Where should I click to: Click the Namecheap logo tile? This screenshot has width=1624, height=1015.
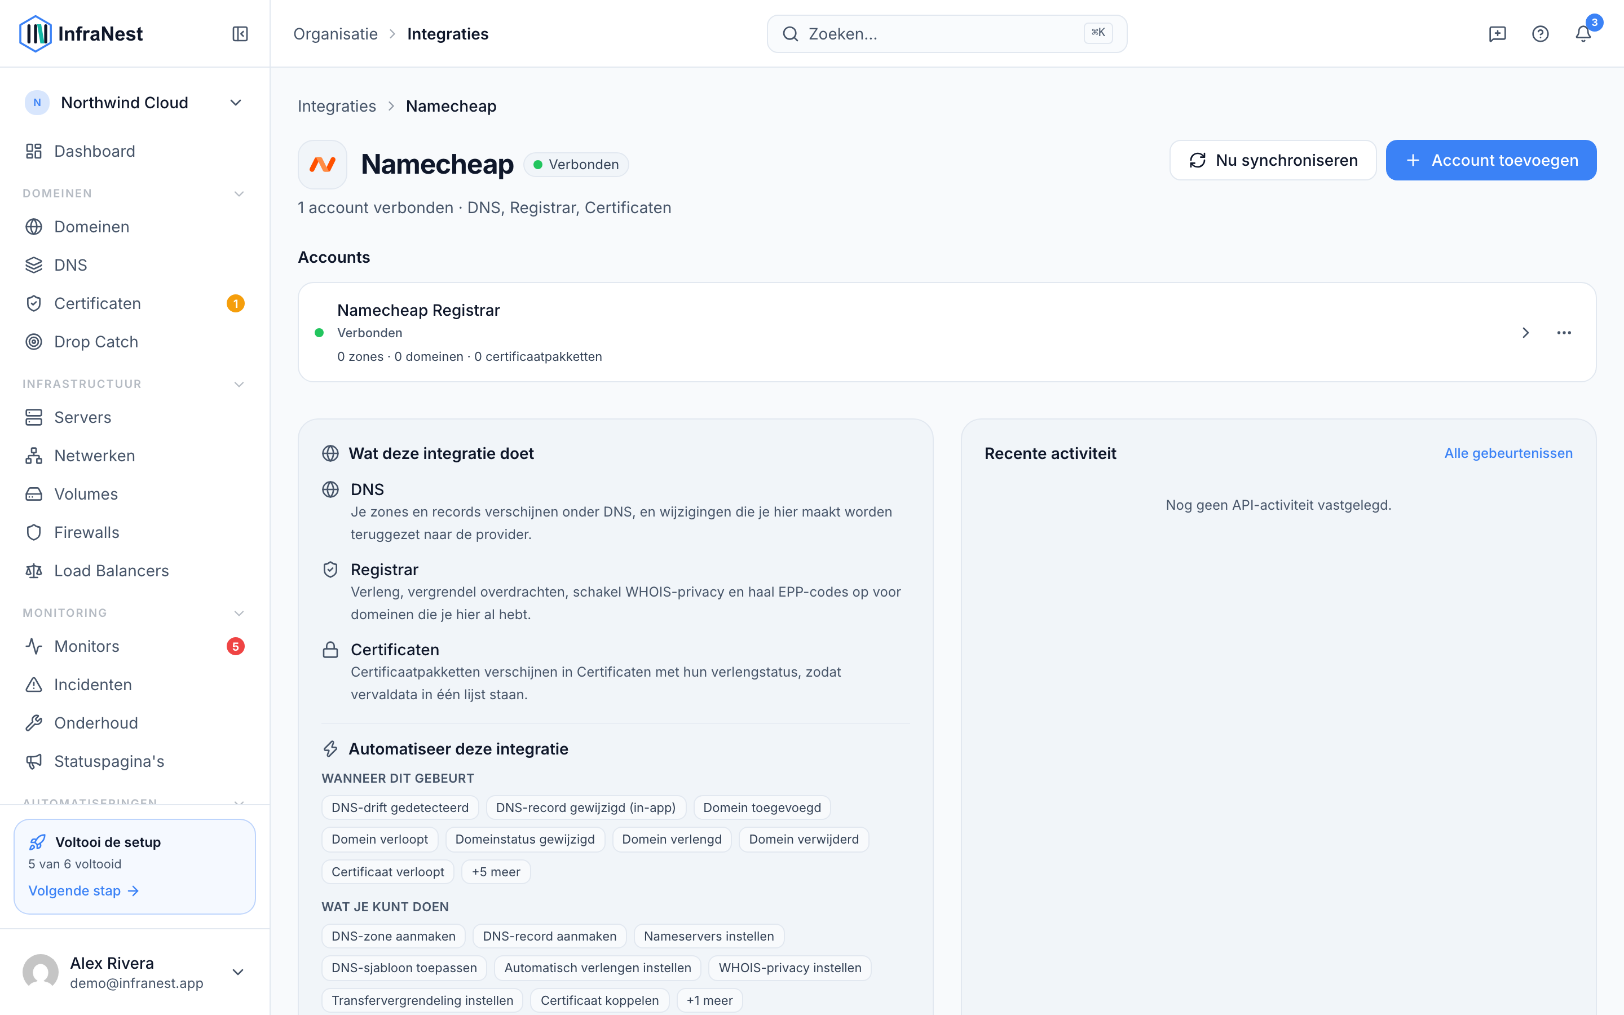point(322,165)
